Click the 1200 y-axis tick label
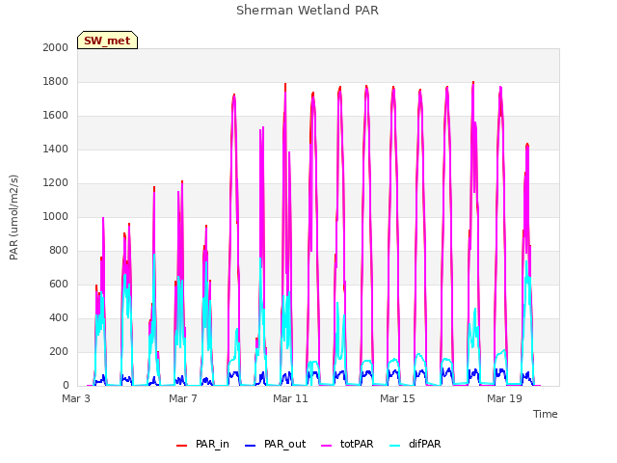This screenshot has width=617, height=463. coord(56,182)
